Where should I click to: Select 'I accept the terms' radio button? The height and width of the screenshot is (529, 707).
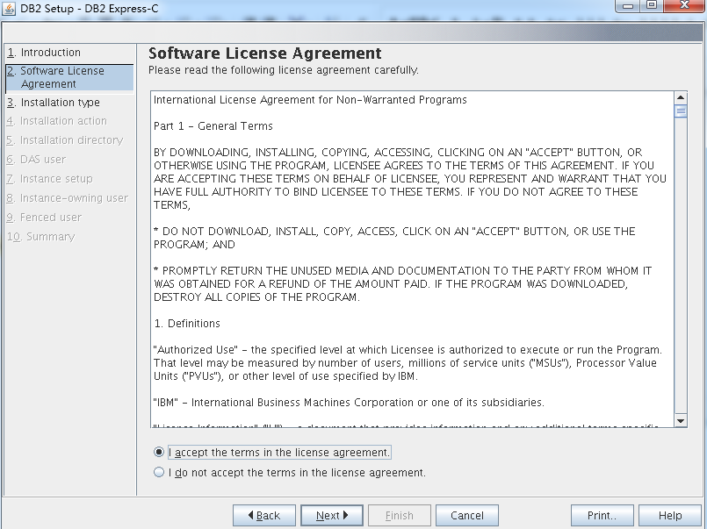point(159,452)
